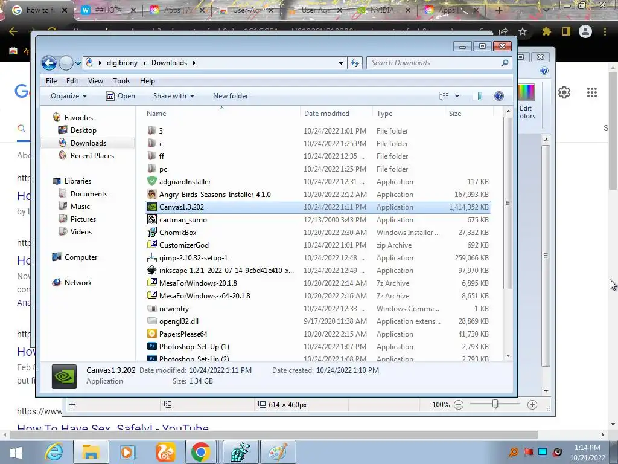Image resolution: width=618 pixels, height=464 pixels.
Task: Select Angry_Birds_Seasons_Installer file icon
Action: click(151, 194)
